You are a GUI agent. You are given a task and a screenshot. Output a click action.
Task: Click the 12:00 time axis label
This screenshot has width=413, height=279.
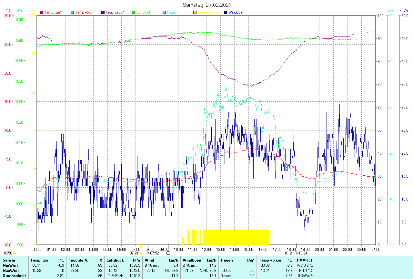click(206, 249)
